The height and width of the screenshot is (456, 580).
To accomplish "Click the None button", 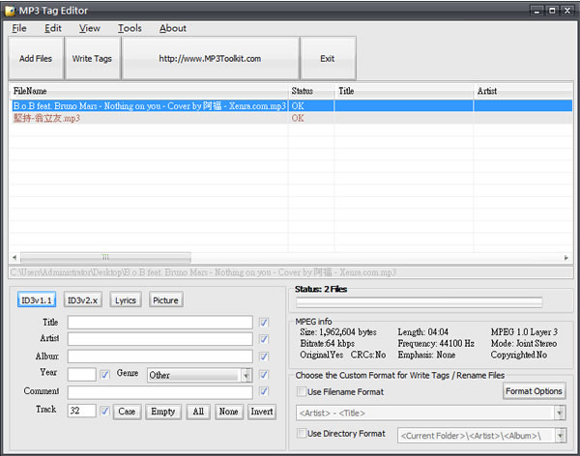I will [x=228, y=412].
